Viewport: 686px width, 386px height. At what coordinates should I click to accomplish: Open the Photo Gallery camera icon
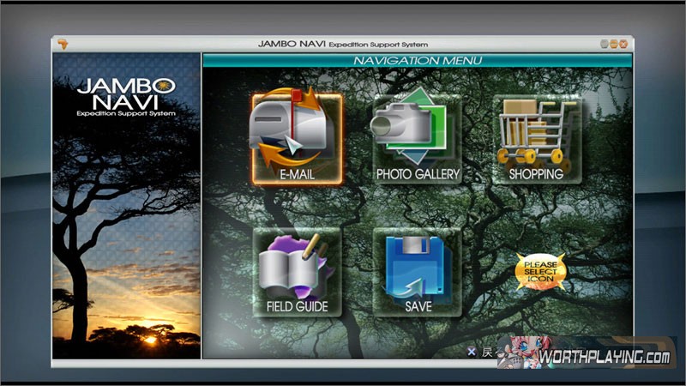[417, 126]
